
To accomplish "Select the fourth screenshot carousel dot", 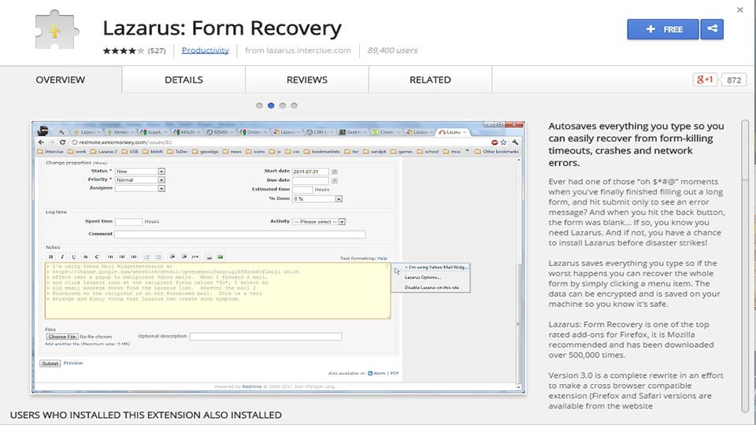I will coord(294,105).
